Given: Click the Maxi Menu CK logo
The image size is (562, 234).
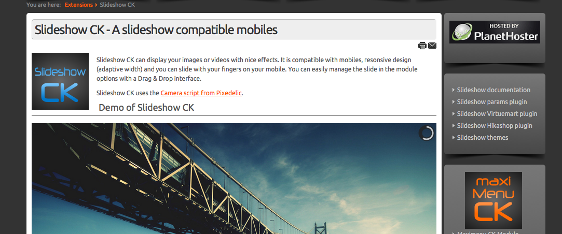Looking at the screenshot, I should [x=494, y=200].
